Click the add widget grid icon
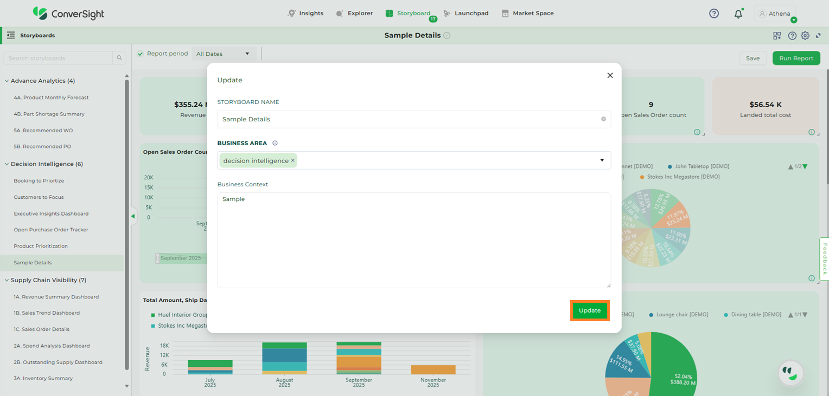 tap(777, 36)
